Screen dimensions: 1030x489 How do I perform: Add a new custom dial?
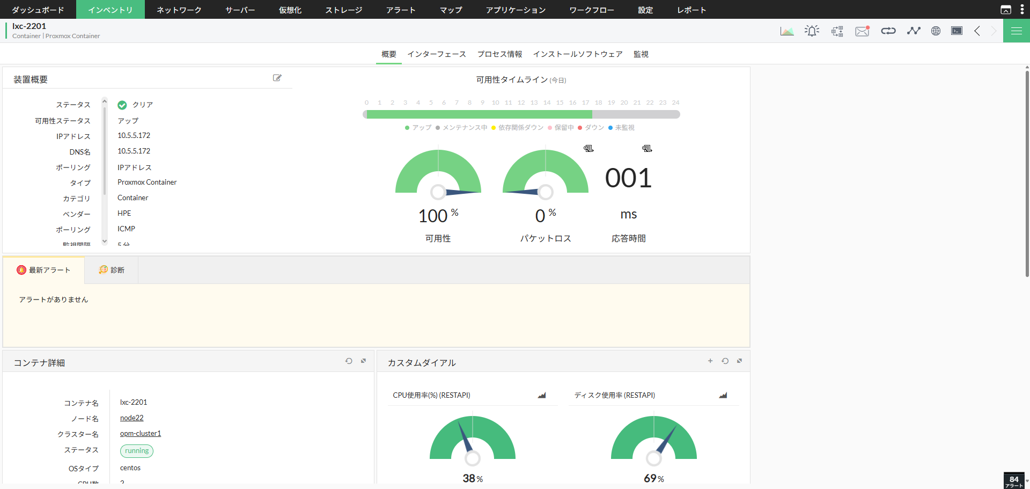(x=710, y=361)
